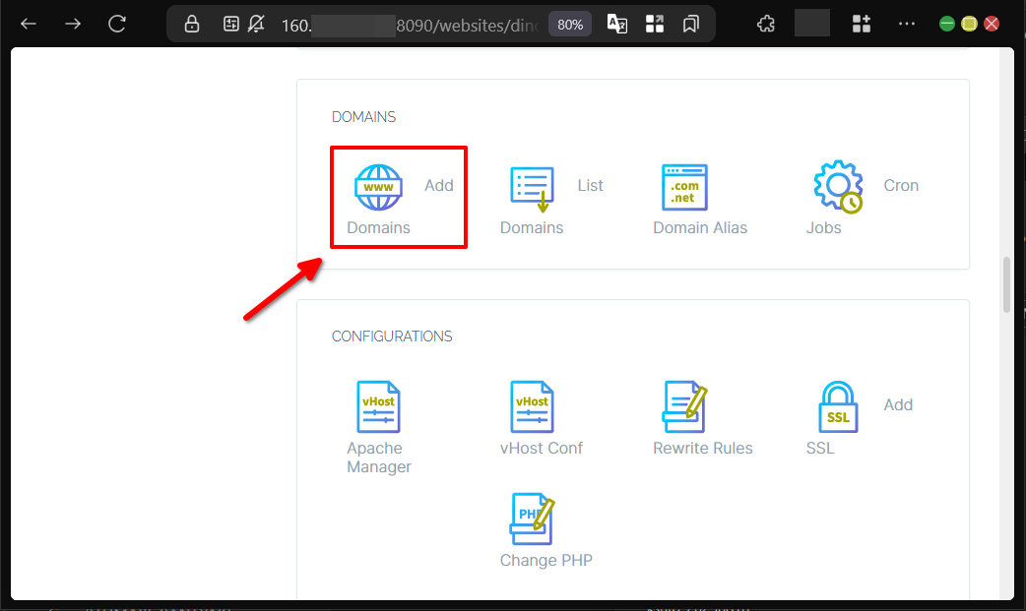
Task: Click the browser forward arrow
Action: click(x=73, y=24)
